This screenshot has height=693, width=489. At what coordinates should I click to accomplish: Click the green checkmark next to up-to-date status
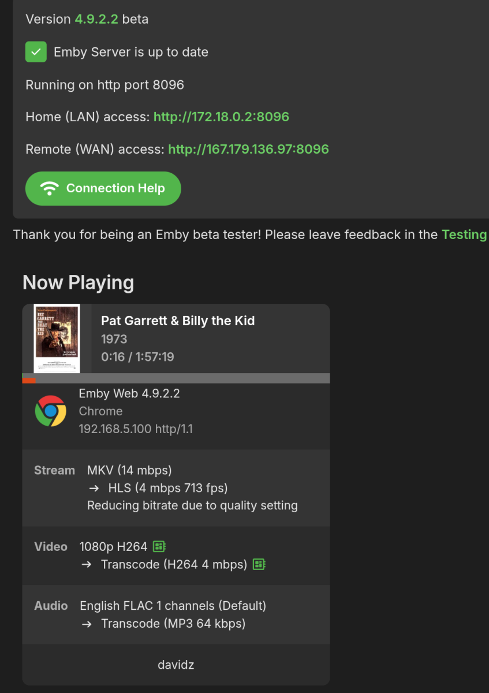36,51
